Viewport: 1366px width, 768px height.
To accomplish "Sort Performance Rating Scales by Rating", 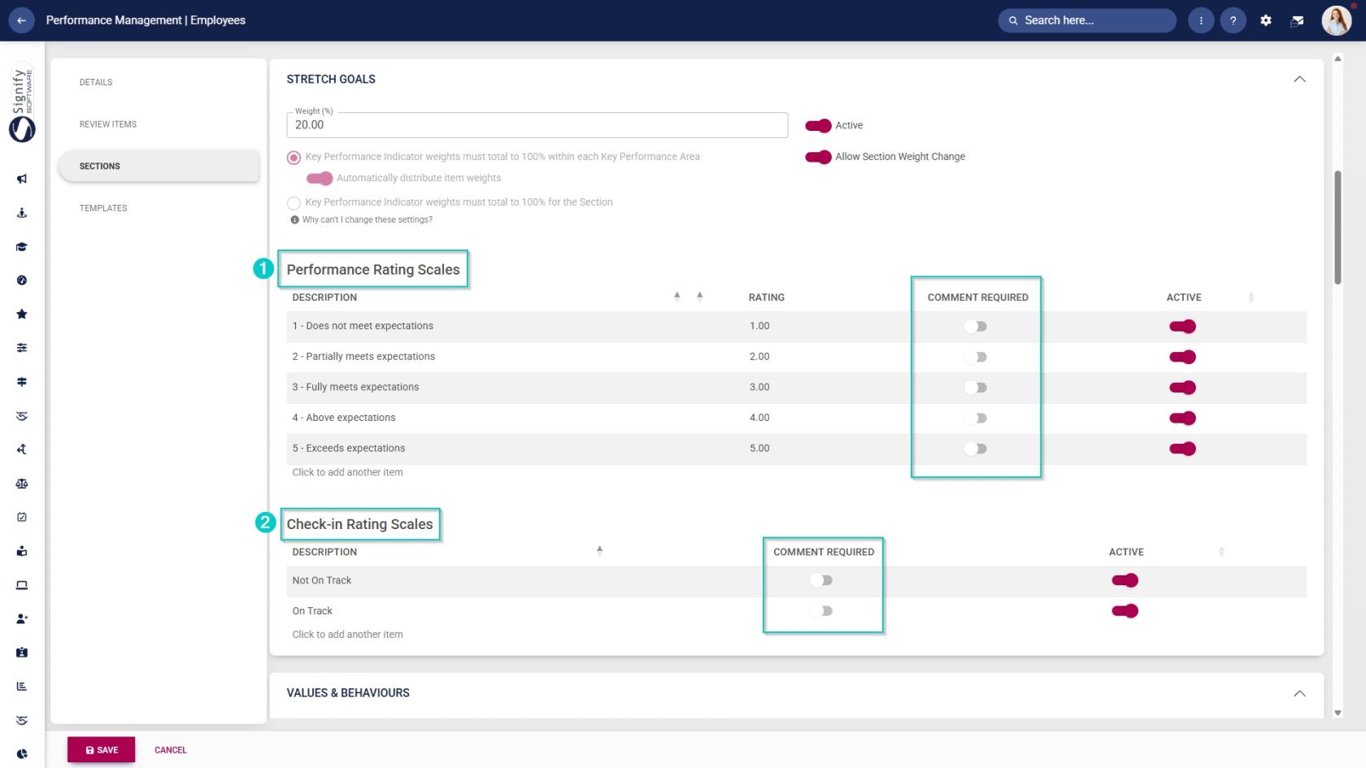I will point(699,297).
